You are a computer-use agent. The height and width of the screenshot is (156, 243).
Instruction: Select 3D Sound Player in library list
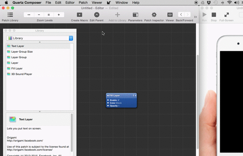[x=21, y=74]
